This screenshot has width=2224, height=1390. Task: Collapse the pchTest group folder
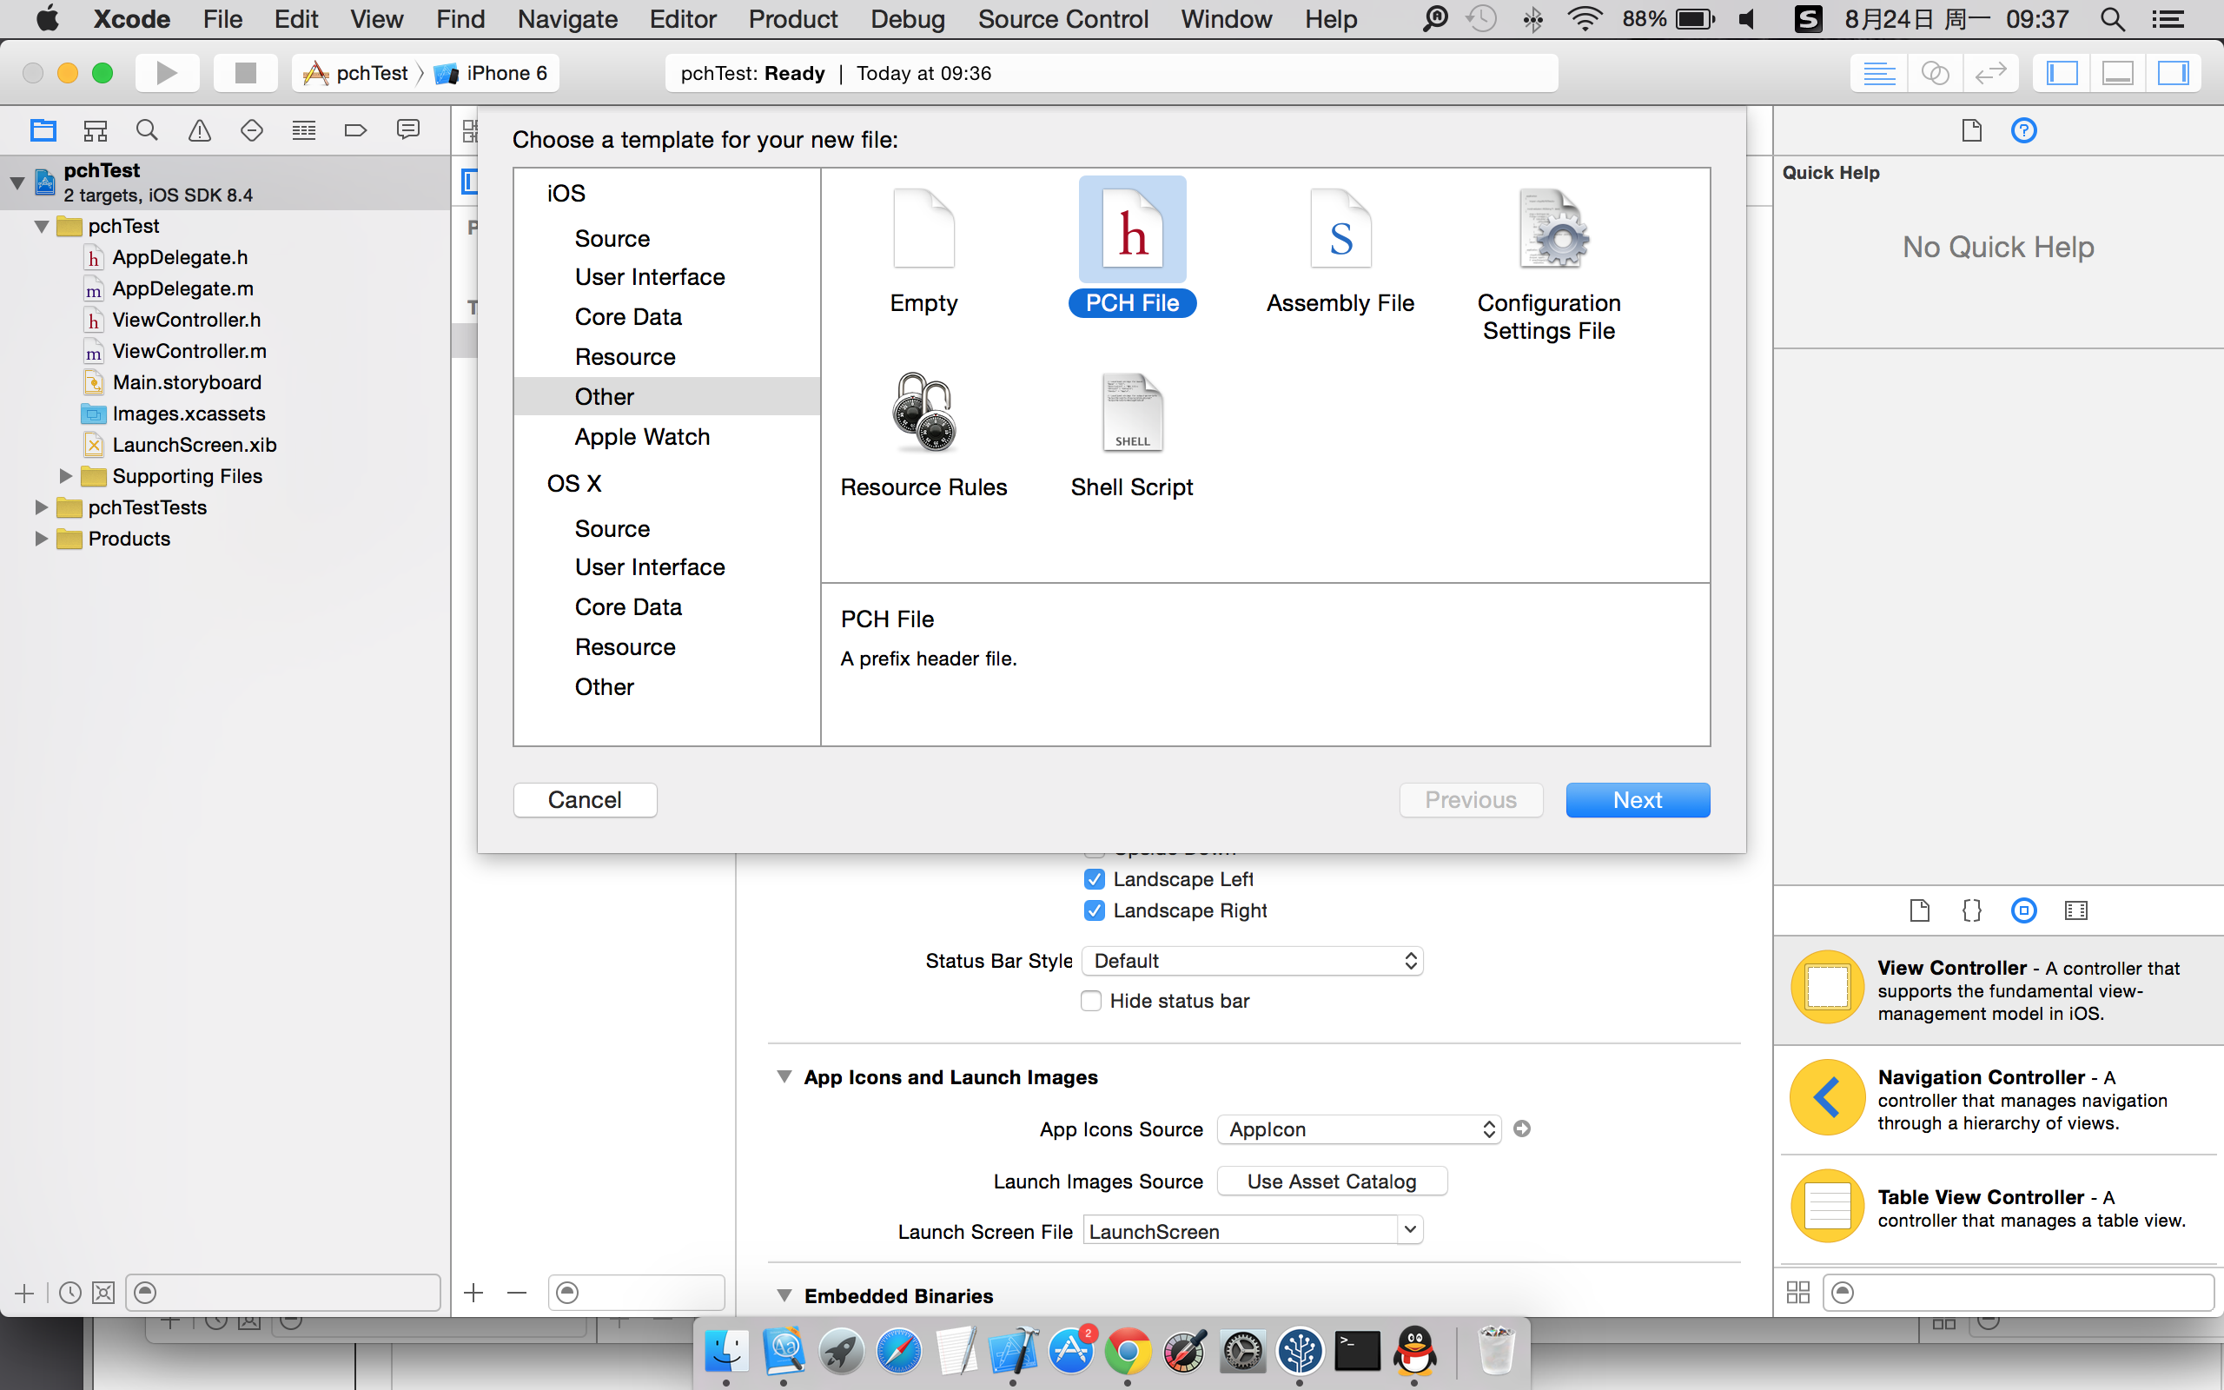[42, 226]
